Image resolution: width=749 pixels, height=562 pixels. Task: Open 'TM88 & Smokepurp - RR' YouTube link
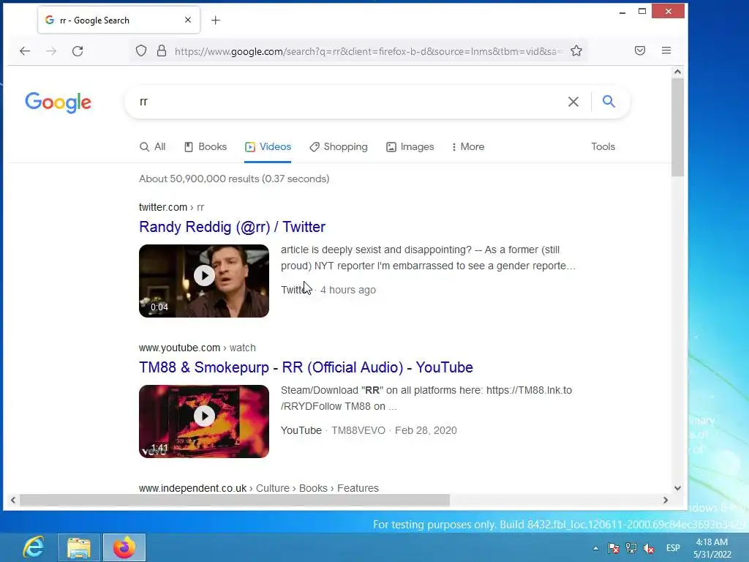coord(306,367)
